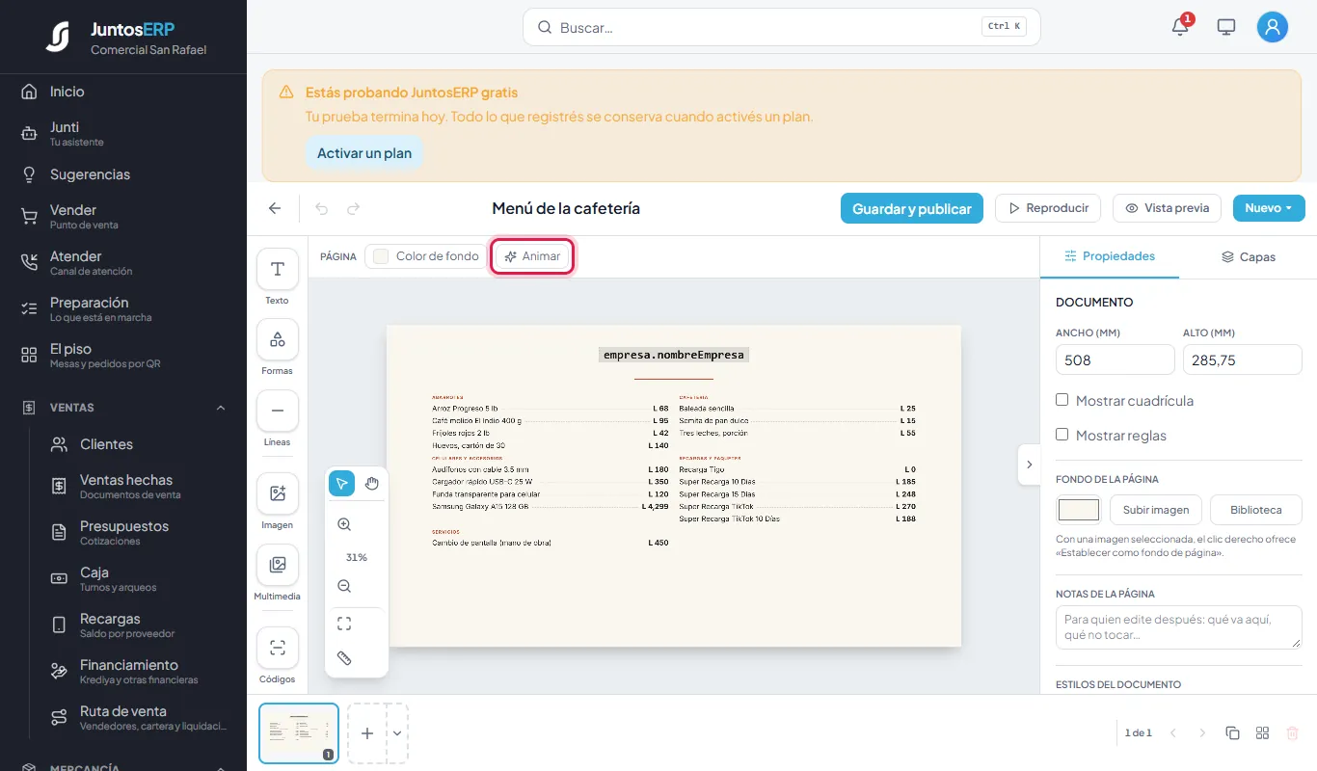Screen dimensions: 1317x771
Task: Fit page to screen
Action: pos(344,624)
